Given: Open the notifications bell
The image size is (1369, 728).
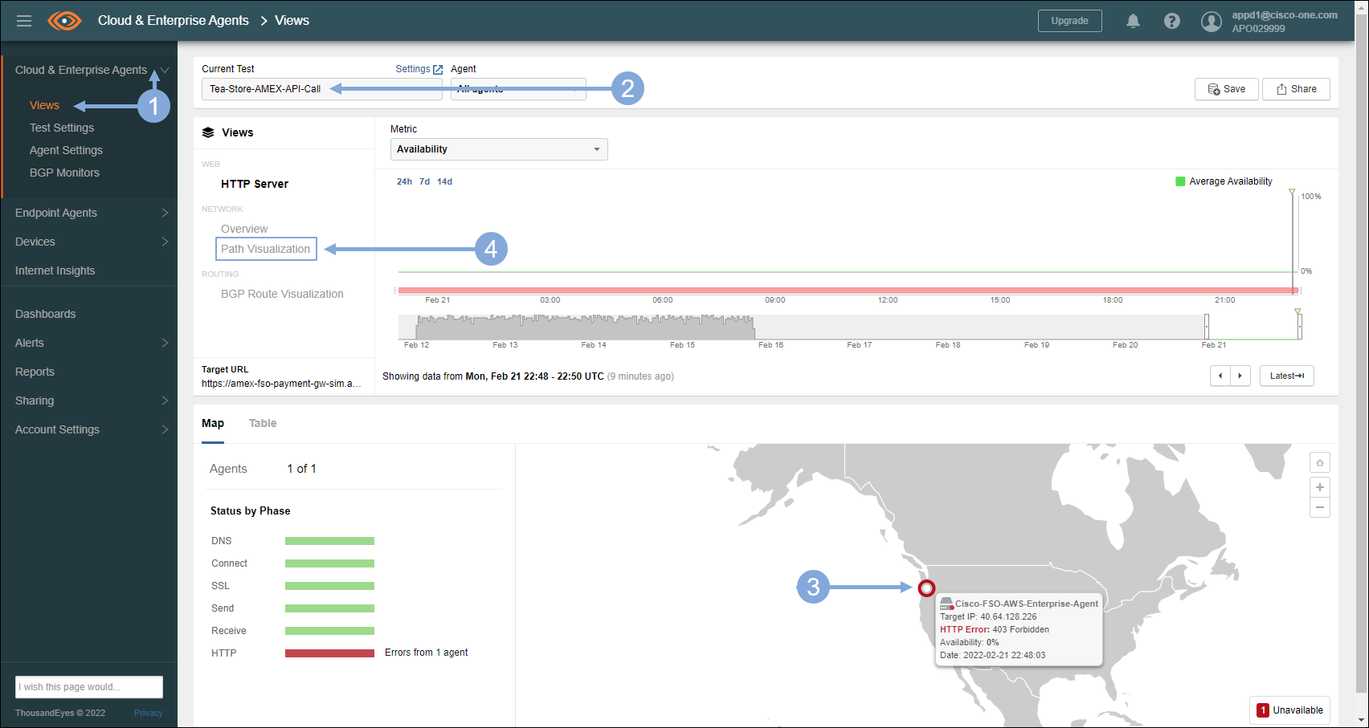Looking at the screenshot, I should tap(1133, 21).
